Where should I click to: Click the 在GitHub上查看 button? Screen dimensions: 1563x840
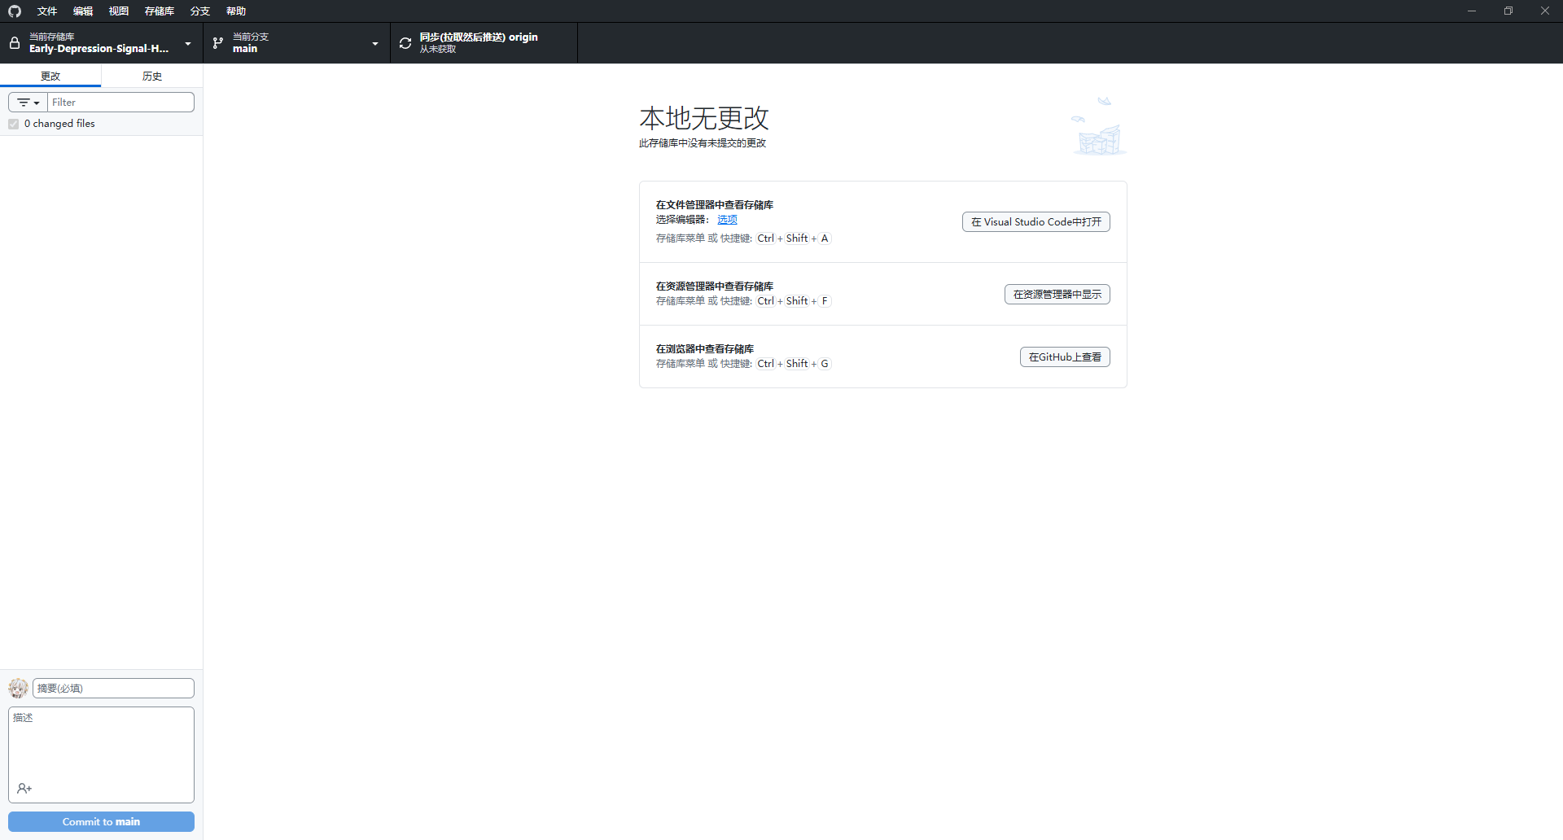[1064, 357]
